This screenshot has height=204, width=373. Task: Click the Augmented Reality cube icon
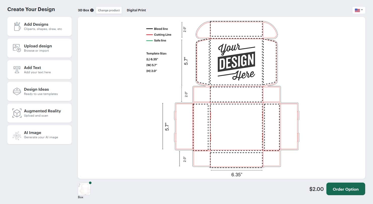(17, 113)
